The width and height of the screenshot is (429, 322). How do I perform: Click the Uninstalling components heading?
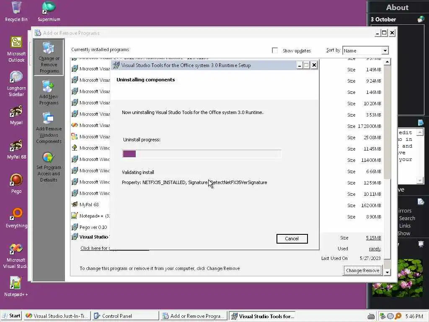[145, 80]
